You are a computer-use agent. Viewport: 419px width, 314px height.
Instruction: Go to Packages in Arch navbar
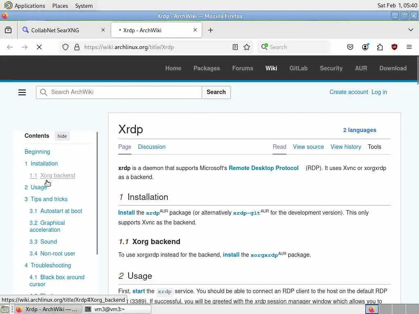click(207, 68)
